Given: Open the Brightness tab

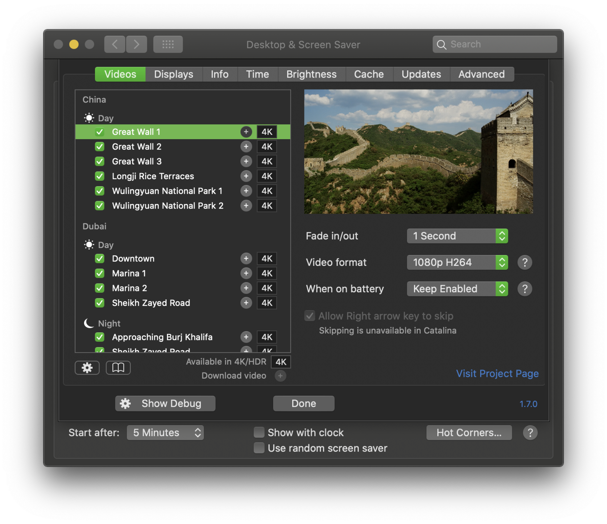Looking at the screenshot, I should tap(312, 74).
